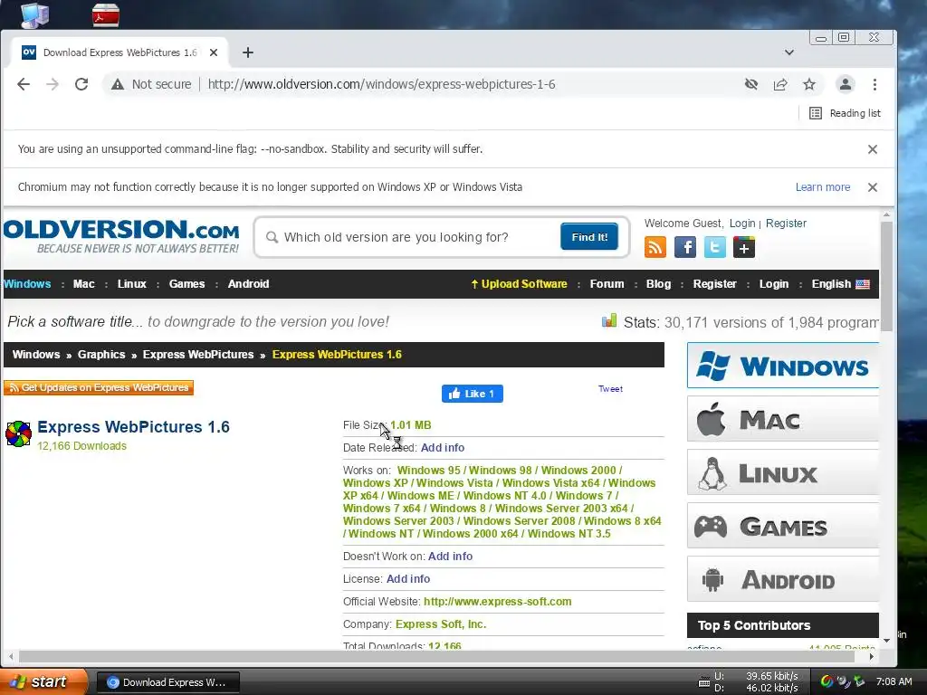The image size is (927, 695).
Task: Open the express-soft.com official website link
Action: pyautogui.click(x=497, y=602)
